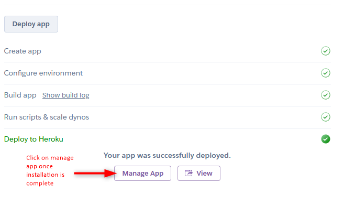Open the Manage App button
The height and width of the screenshot is (205, 344).
pyautogui.click(x=142, y=174)
